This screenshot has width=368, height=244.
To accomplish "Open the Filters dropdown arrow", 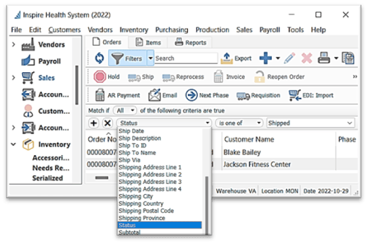I will coord(150,58).
